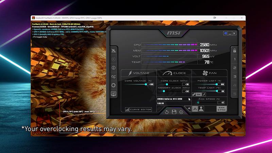This screenshot has width=272, height=153.
Task: Click the Core Clock slider handle
Action: (x=167, y=84)
